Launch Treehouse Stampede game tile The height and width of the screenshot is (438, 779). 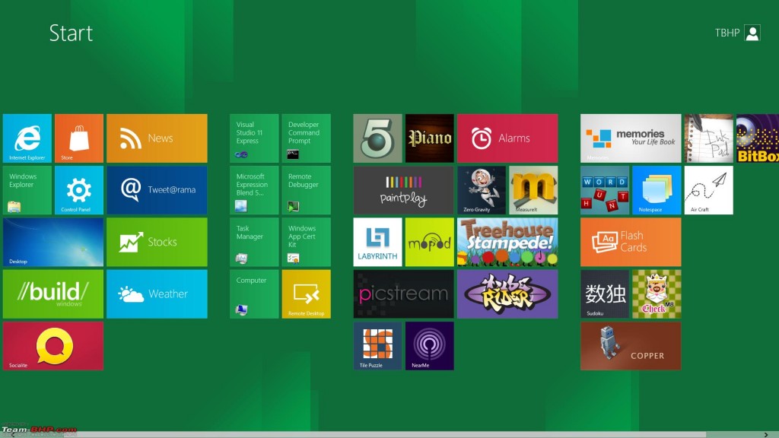(507, 242)
